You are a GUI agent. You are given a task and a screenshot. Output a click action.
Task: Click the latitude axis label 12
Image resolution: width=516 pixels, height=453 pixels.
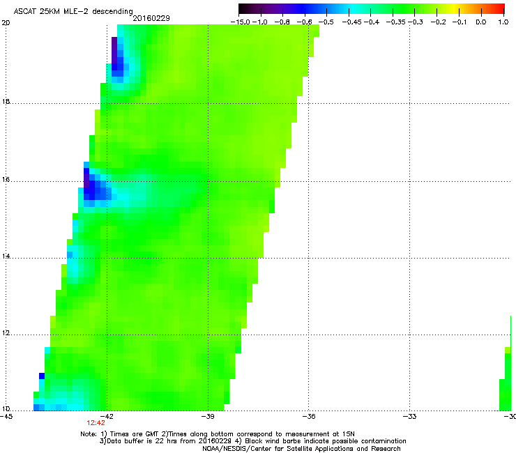(6, 332)
